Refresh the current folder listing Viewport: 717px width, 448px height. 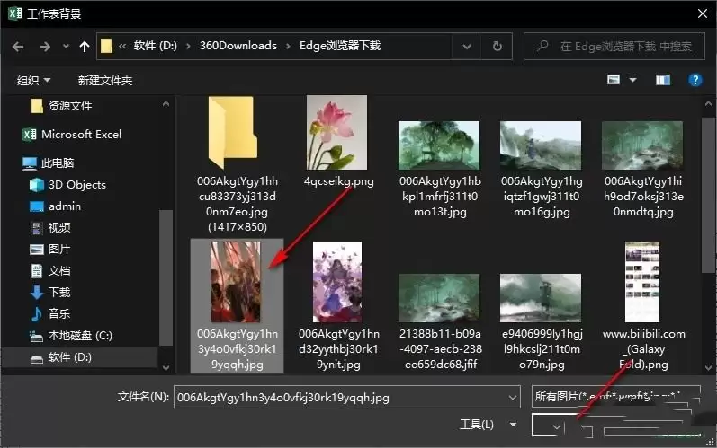pyautogui.click(x=497, y=46)
